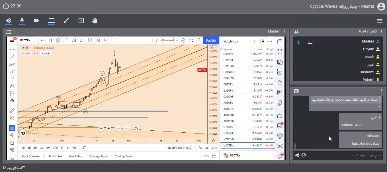Click the send message arrow icon
This screenshot has width=387, height=172.
(297, 155)
